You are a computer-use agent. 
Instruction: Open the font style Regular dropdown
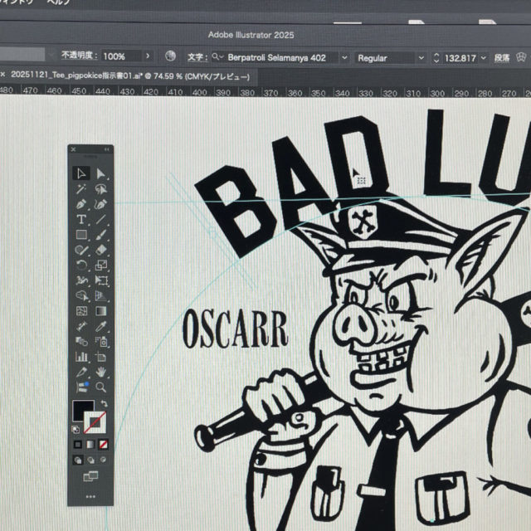tap(388, 57)
